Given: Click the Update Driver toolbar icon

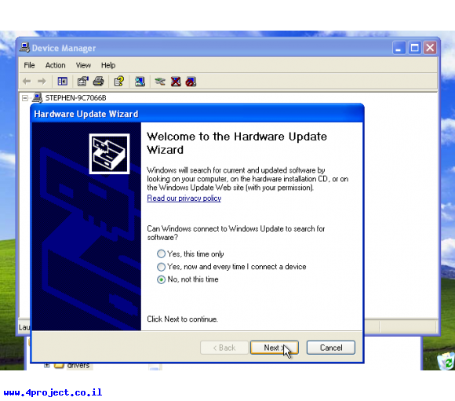Looking at the screenshot, I should (x=160, y=82).
